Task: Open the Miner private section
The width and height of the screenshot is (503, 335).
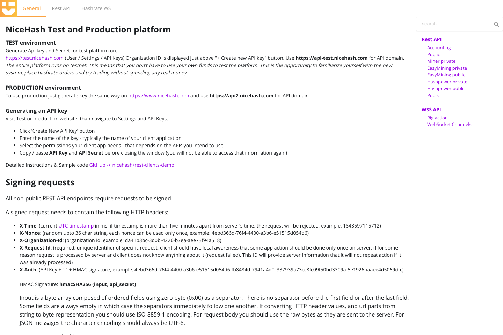Action: tap(441, 61)
